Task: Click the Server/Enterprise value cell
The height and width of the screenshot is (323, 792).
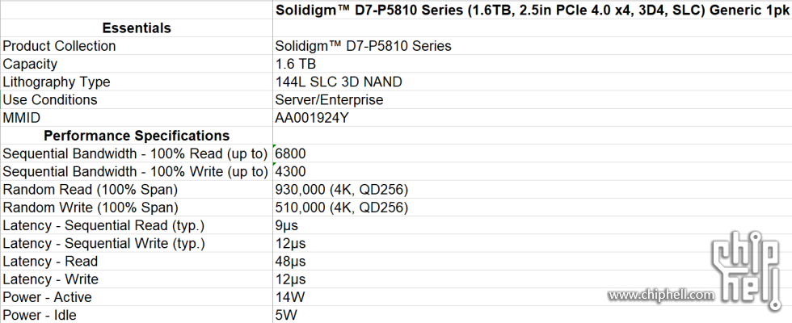Action: point(533,100)
